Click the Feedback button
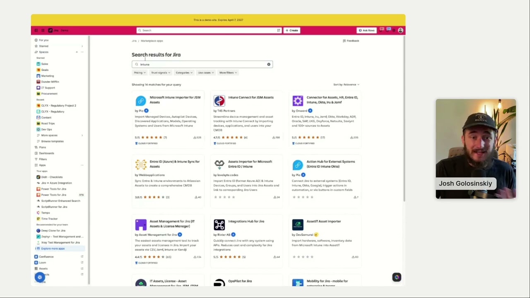The height and width of the screenshot is (298, 530). click(x=351, y=41)
